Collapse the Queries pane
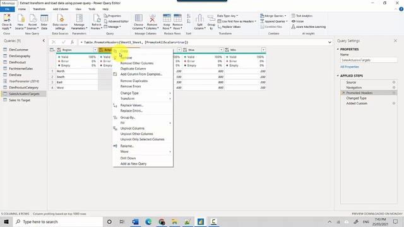Viewport: 404px width, 227px height. tap(44, 40)
